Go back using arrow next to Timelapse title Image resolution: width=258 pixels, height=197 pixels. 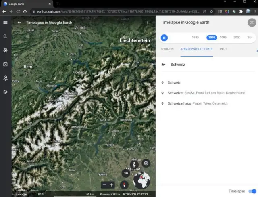tap(19, 23)
